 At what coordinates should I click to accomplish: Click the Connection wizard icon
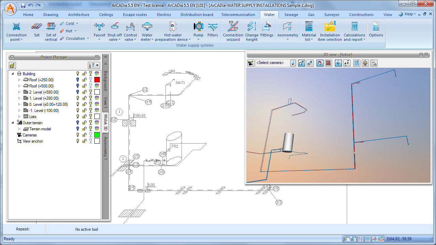pos(233,27)
